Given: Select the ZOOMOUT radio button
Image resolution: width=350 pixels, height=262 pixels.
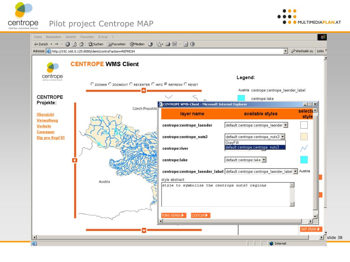Looking at the screenshot, I should pyautogui.click(x=110, y=84).
